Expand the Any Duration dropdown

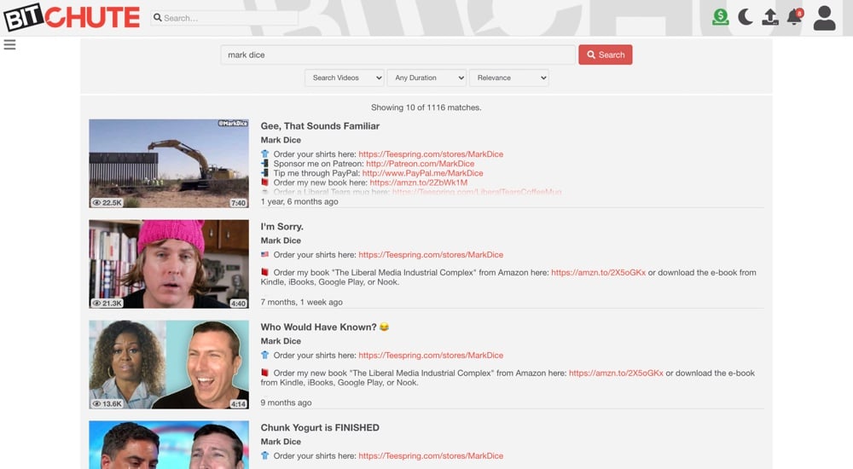click(427, 78)
